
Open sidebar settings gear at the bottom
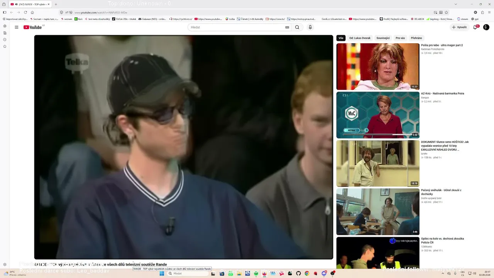click(5, 264)
